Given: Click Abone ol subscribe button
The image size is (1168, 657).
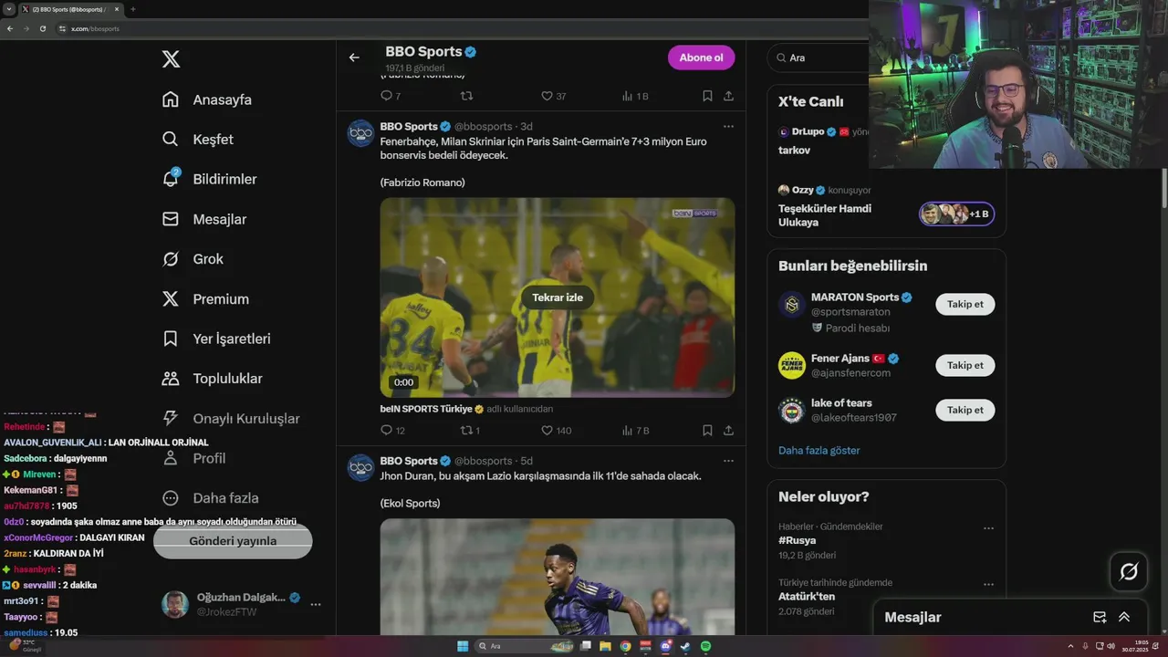Looking at the screenshot, I should coord(701,57).
